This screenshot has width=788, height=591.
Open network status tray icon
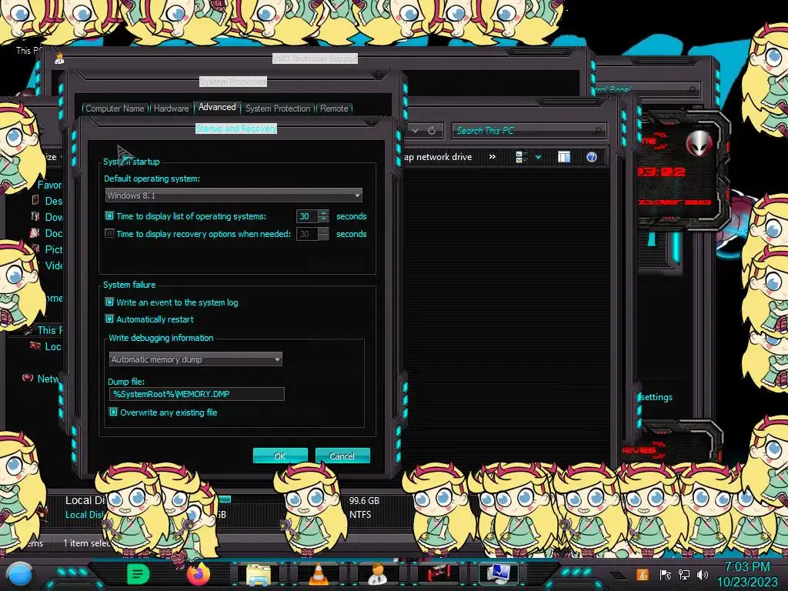[x=684, y=574]
